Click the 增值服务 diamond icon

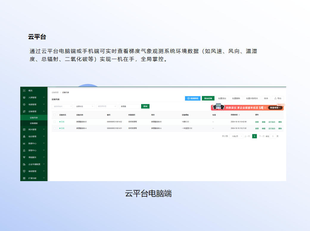click(24, 157)
